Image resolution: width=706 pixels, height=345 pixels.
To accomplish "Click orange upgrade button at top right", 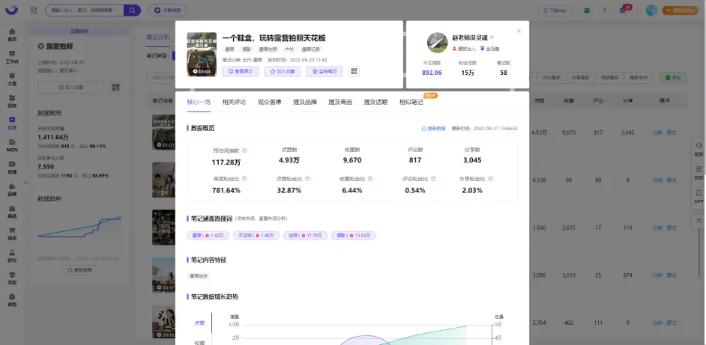I will [x=681, y=10].
